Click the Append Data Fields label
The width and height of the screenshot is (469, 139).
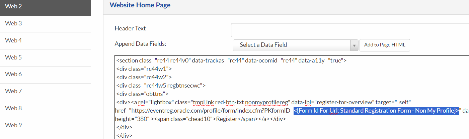140,44
